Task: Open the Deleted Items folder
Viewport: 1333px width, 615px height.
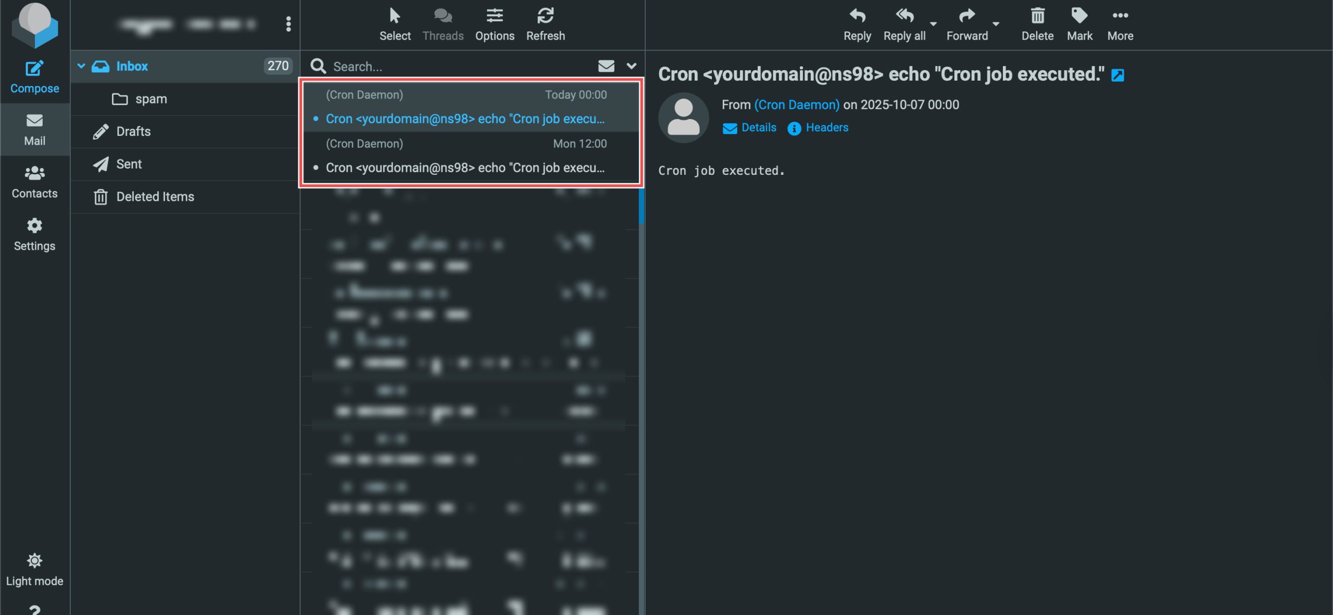Action: pyautogui.click(x=155, y=197)
